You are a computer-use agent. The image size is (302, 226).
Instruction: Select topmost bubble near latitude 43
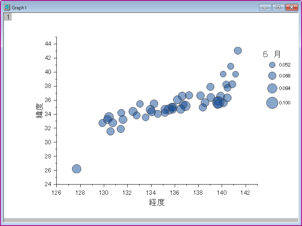[238, 50]
